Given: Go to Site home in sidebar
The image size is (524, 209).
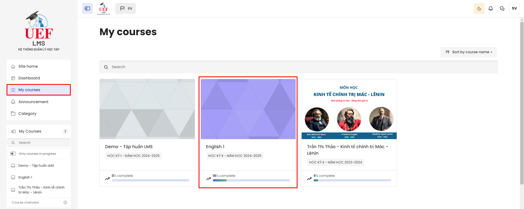Looking at the screenshot, I should click(39, 66).
